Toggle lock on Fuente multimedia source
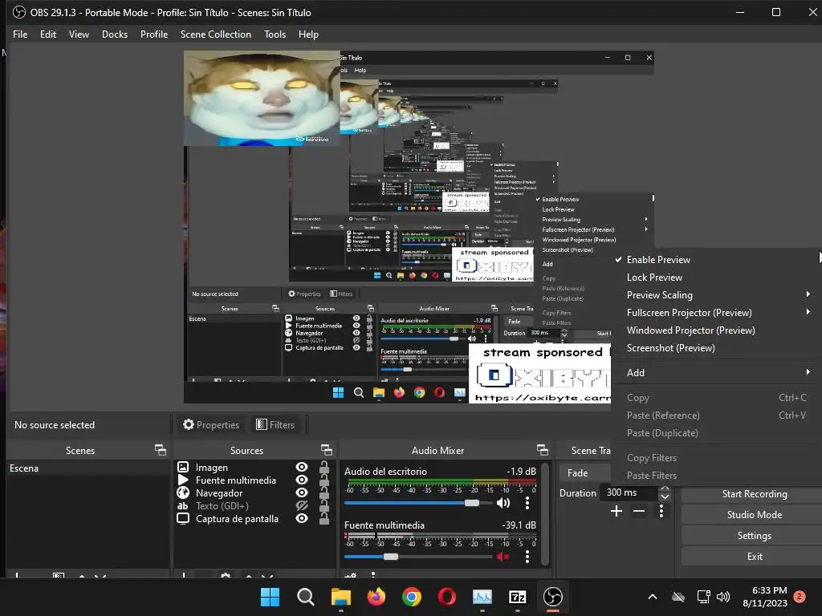Screen dimensions: 822x616 pyautogui.click(x=324, y=480)
